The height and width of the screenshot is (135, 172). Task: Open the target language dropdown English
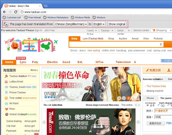point(99,24)
